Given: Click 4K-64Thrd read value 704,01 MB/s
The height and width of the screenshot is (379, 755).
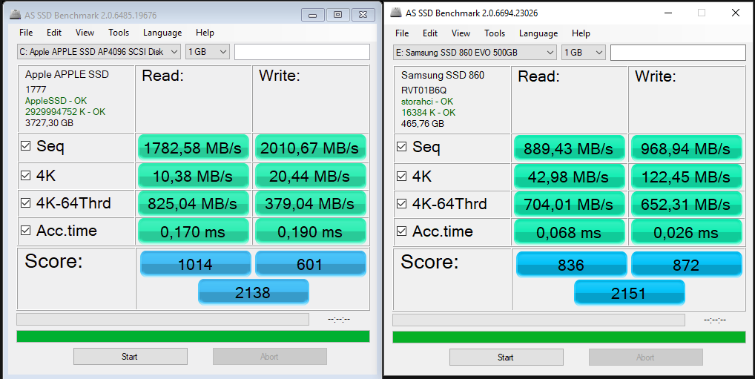Looking at the screenshot, I should (569, 204).
